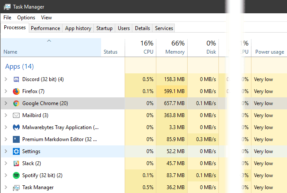This screenshot has height=193, width=287.
Task: Expand the Settings process row
Action: tap(6, 151)
